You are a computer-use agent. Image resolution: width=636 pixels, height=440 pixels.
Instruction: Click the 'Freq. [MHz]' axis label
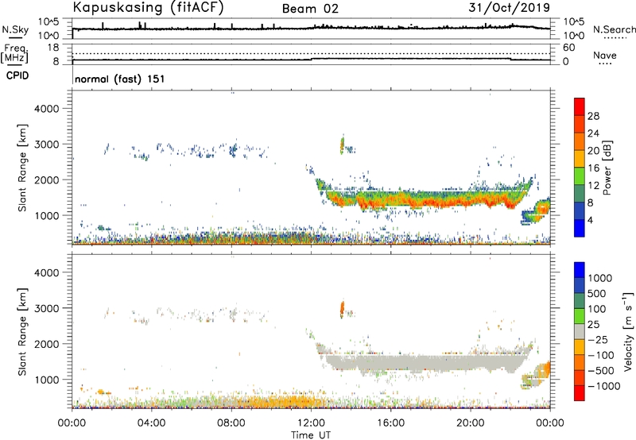click(x=15, y=54)
